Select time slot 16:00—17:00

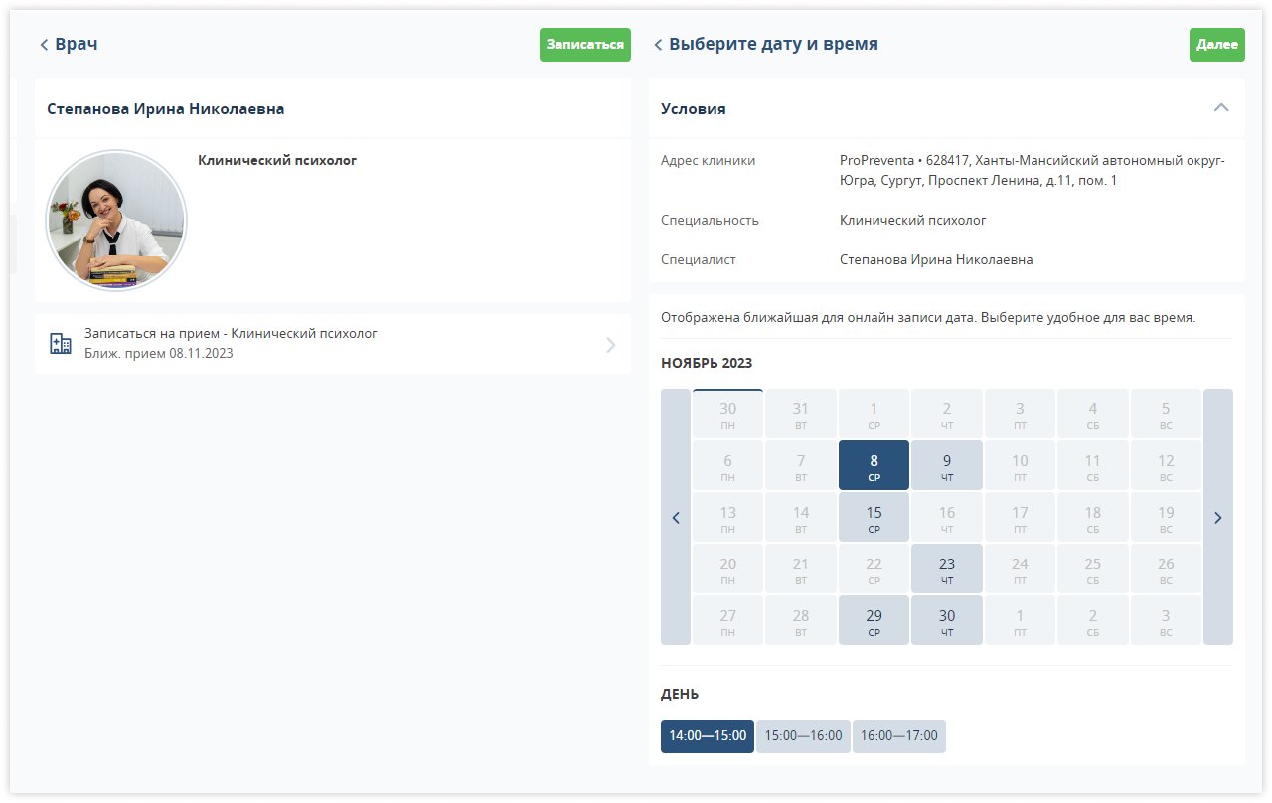[x=899, y=736]
